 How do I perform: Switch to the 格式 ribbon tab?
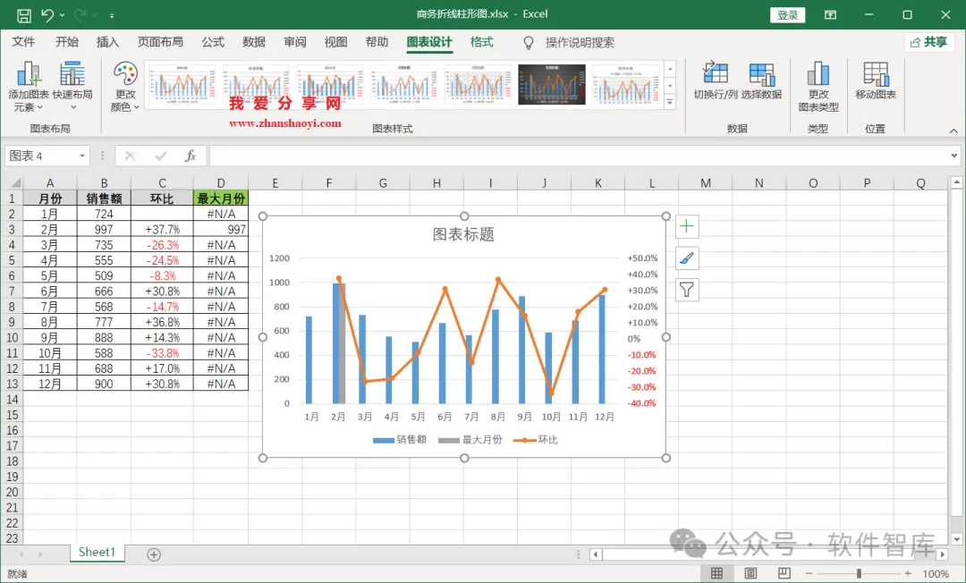pos(481,42)
